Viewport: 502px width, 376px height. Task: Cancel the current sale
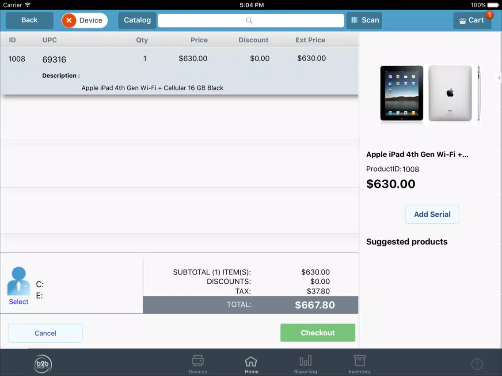point(46,333)
